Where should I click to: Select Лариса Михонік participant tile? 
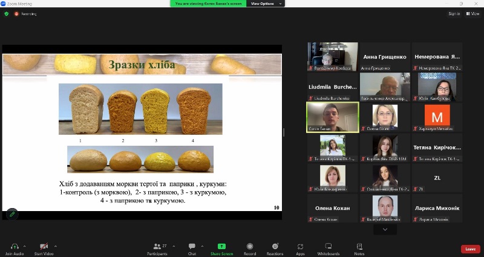pyautogui.click(x=437, y=208)
